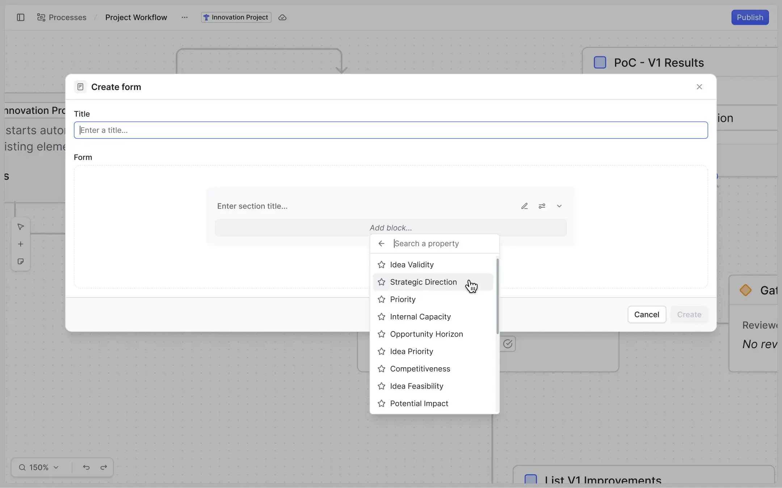Image resolution: width=782 pixels, height=488 pixels.
Task: Focus the form Title input field
Action: coord(391,130)
